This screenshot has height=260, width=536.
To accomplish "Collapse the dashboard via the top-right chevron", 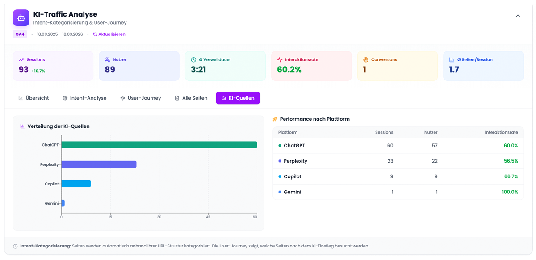I will 517,15.
